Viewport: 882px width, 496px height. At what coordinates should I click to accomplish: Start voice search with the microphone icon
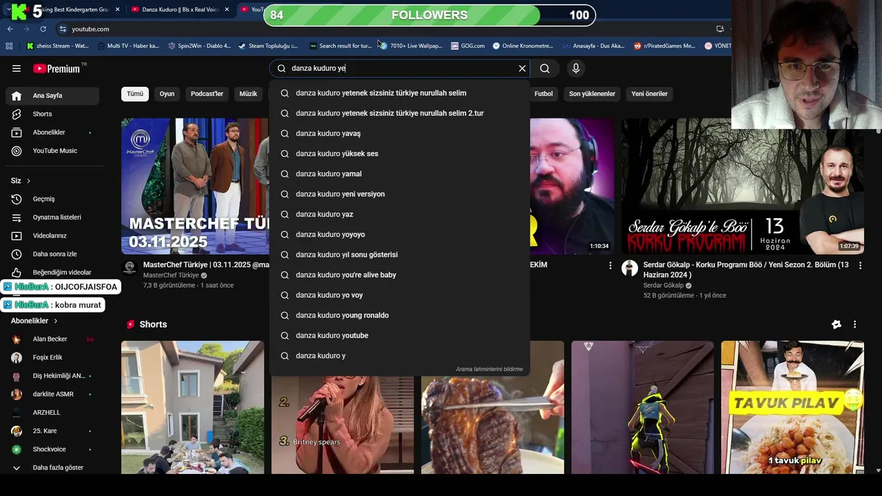(x=576, y=68)
